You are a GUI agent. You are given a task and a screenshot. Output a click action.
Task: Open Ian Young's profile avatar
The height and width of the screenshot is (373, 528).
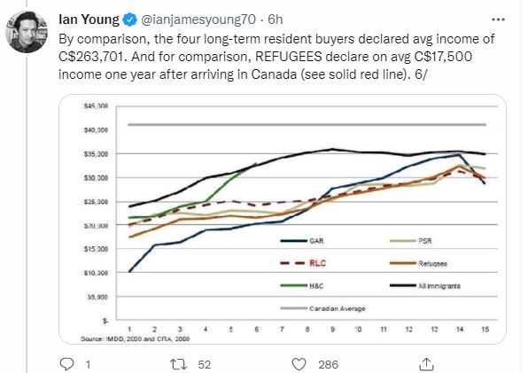click(x=27, y=32)
